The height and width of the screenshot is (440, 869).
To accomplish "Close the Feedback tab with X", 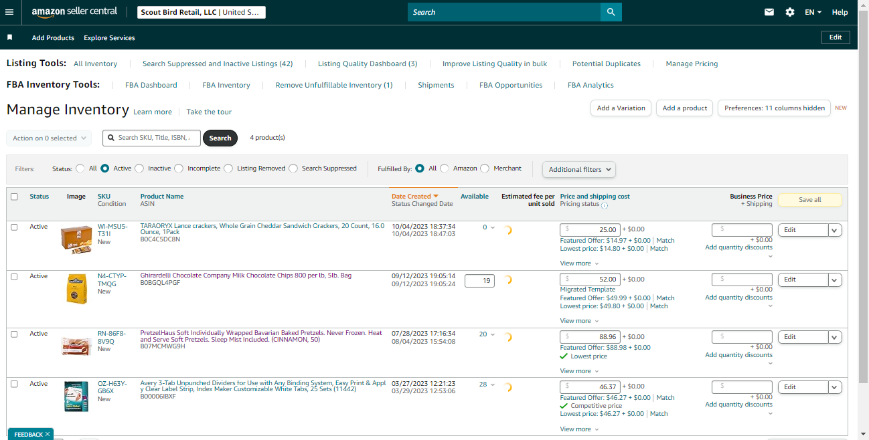I will (48, 435).
